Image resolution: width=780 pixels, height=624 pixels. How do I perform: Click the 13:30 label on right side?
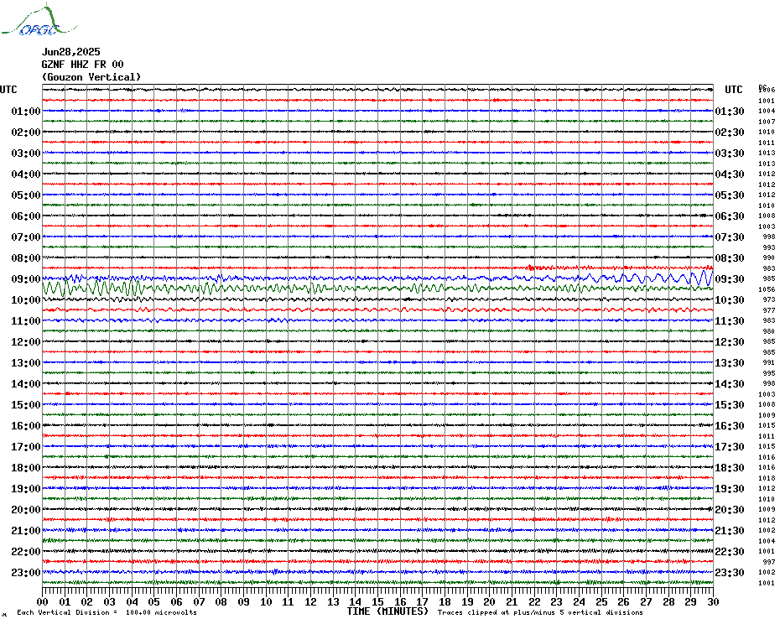(x=730, y=363)
